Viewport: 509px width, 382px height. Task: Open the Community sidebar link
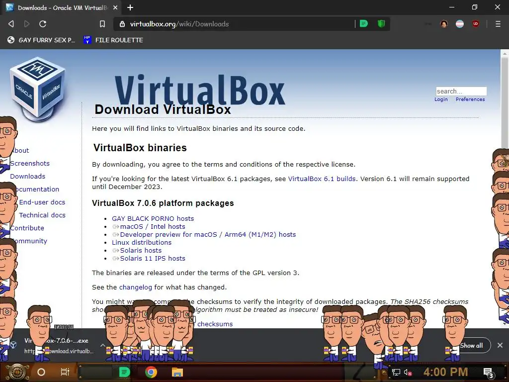(31, 241)
